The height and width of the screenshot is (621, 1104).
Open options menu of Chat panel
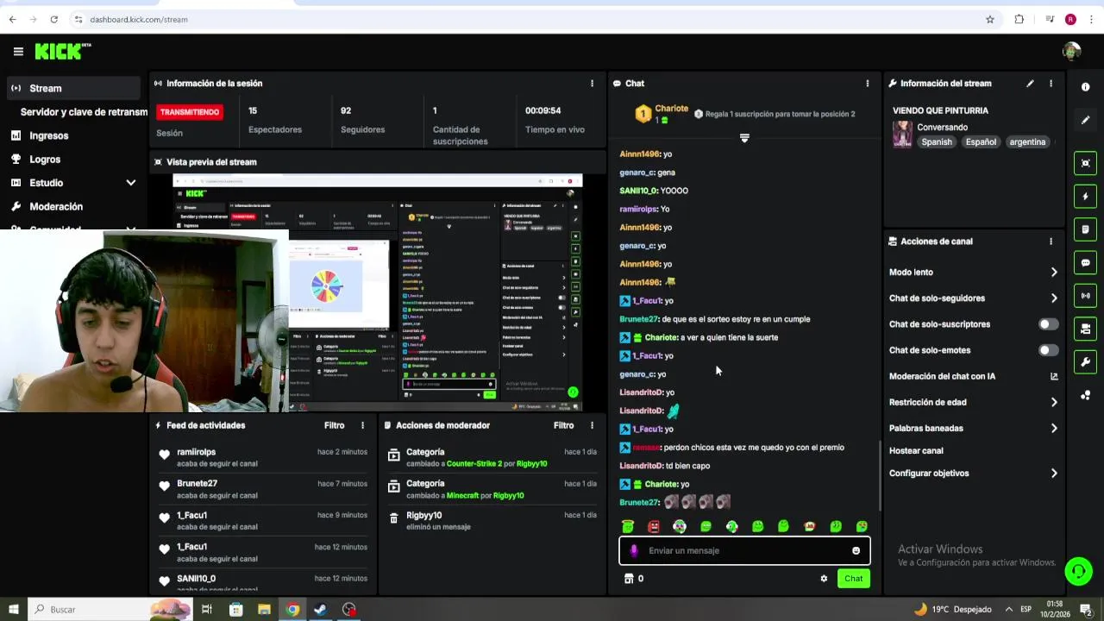pos(868,84)
